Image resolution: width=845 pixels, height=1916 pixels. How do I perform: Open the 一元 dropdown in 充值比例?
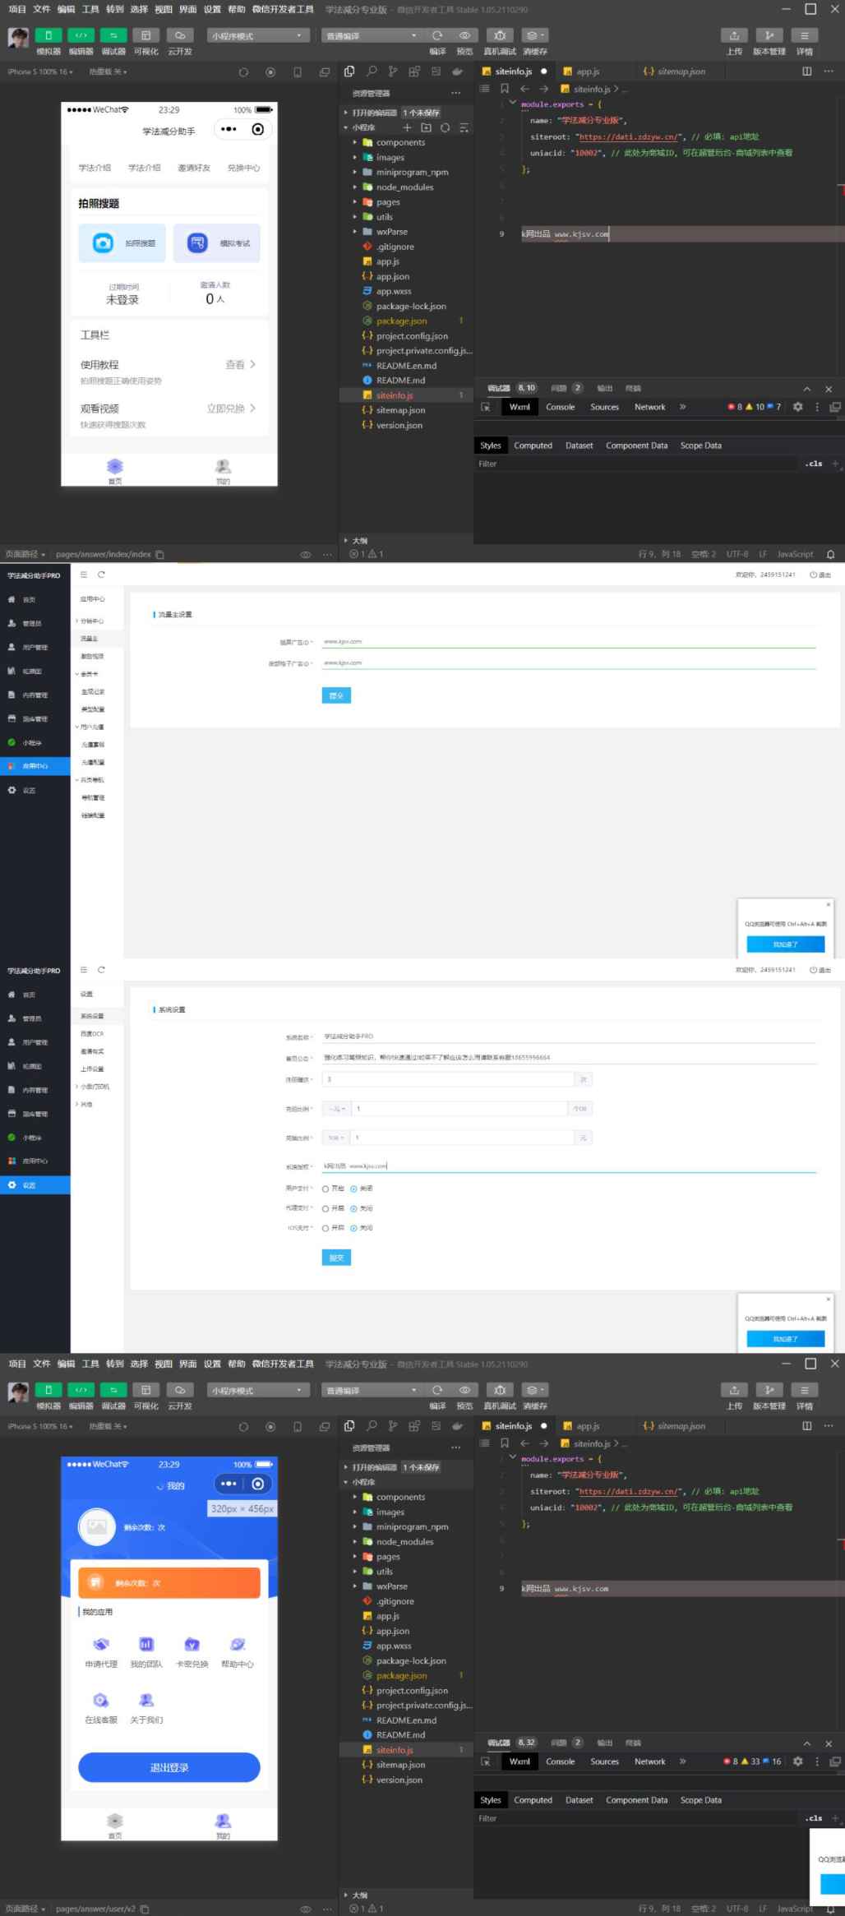(x=336, y=1109)
